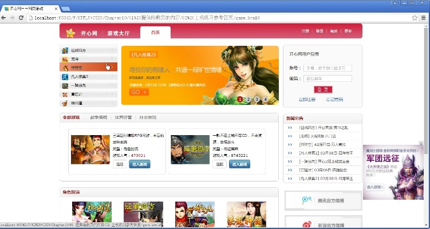Open the 神仙道 thumbnail under 角色扮演
Image resolution: width=430 pixels, height=229 pixels.
point(92,214)
